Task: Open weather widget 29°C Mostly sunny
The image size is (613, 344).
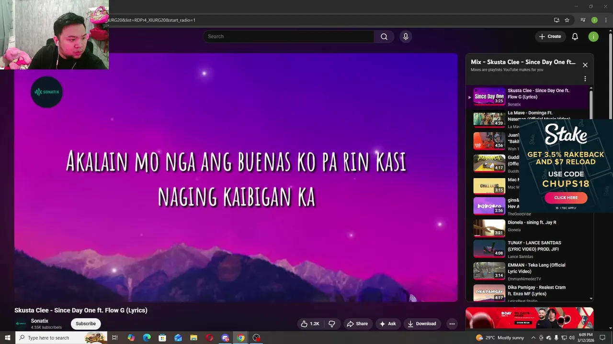Action: pos(500,338)
